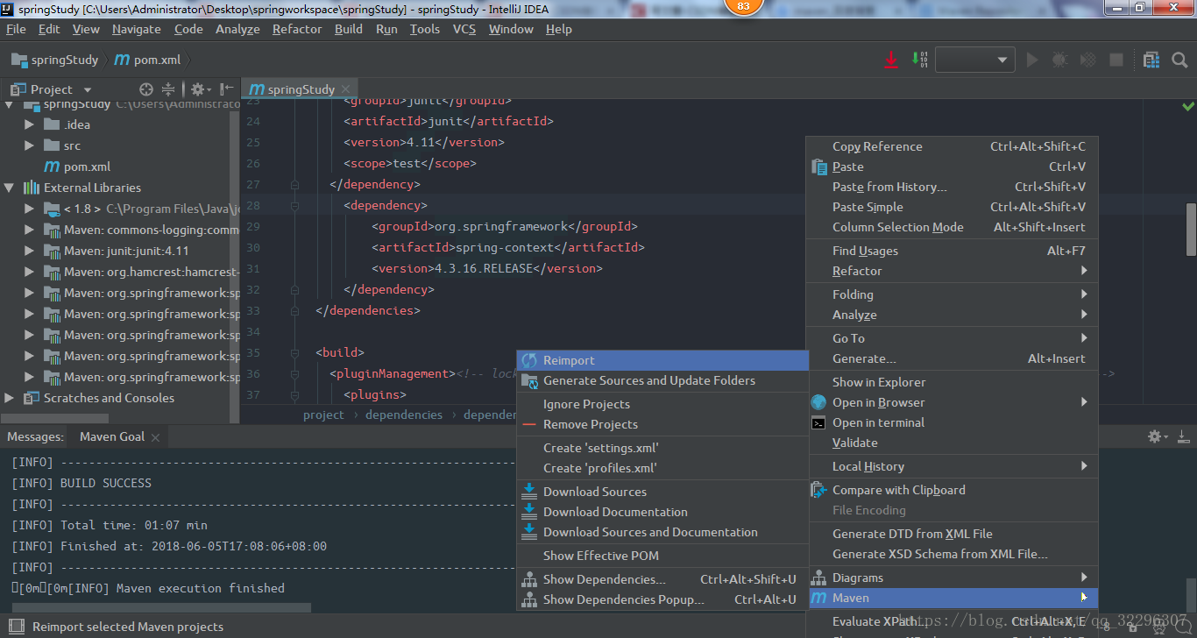Click Remove Projects entry
Image resolution: width=1197 pixels, height=638 pixels.
point(662,424)
